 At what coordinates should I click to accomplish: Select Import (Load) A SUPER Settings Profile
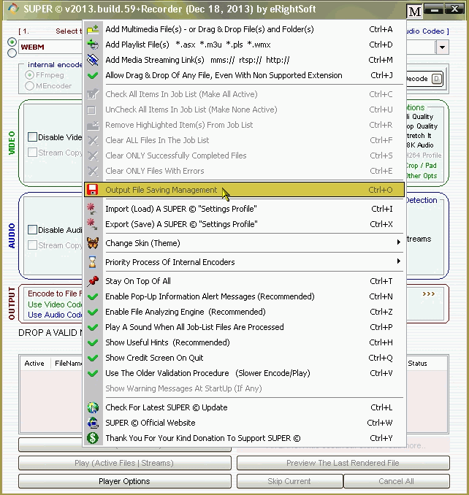pos(244,209)
